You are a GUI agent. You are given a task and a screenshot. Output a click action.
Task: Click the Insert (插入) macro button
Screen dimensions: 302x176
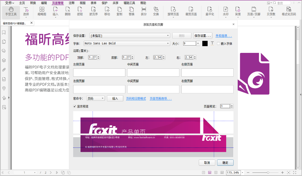[x=115, y=98]
